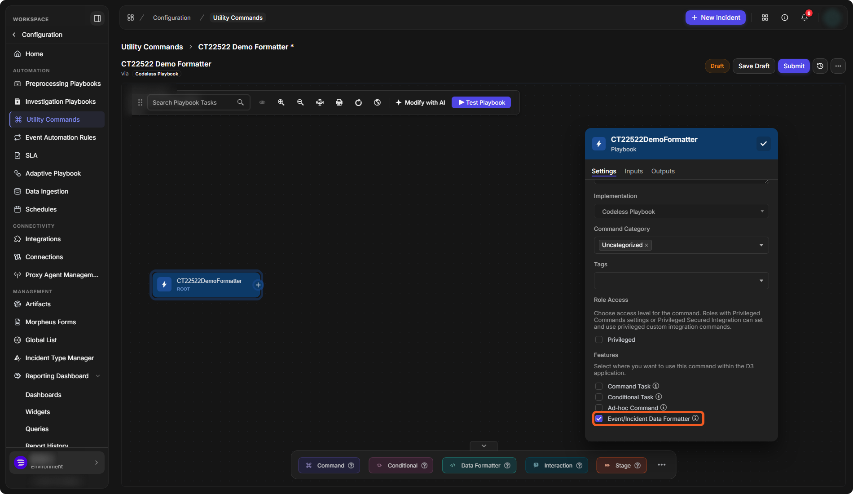Screen dimensions: 853x494
Task: Open the Implementation Codeless Playbook dropdown
Action: [x=682, y=212]
